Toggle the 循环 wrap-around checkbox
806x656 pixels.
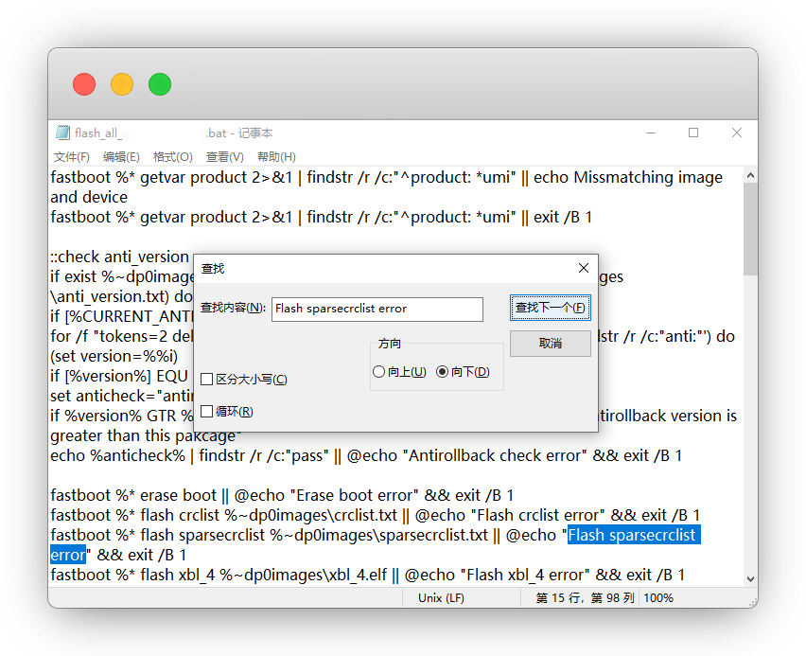(207, 412)
